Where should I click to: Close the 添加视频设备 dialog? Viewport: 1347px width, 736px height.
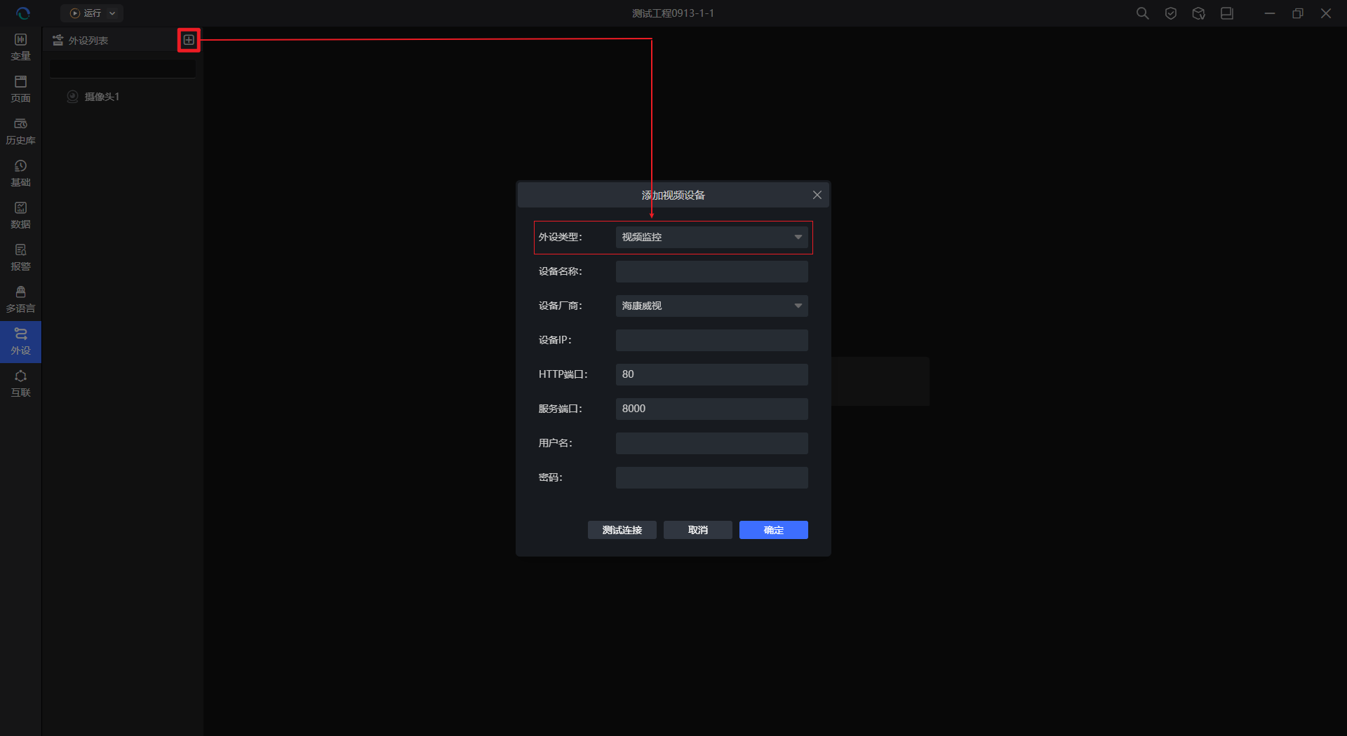pyautogui.click(x=817, y=195)
